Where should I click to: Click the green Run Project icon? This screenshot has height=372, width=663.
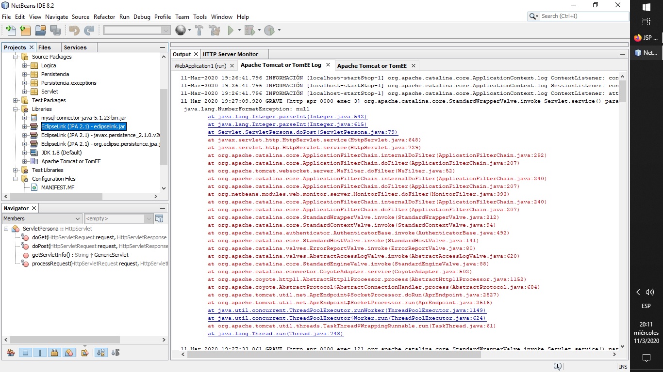pos(231,30)
